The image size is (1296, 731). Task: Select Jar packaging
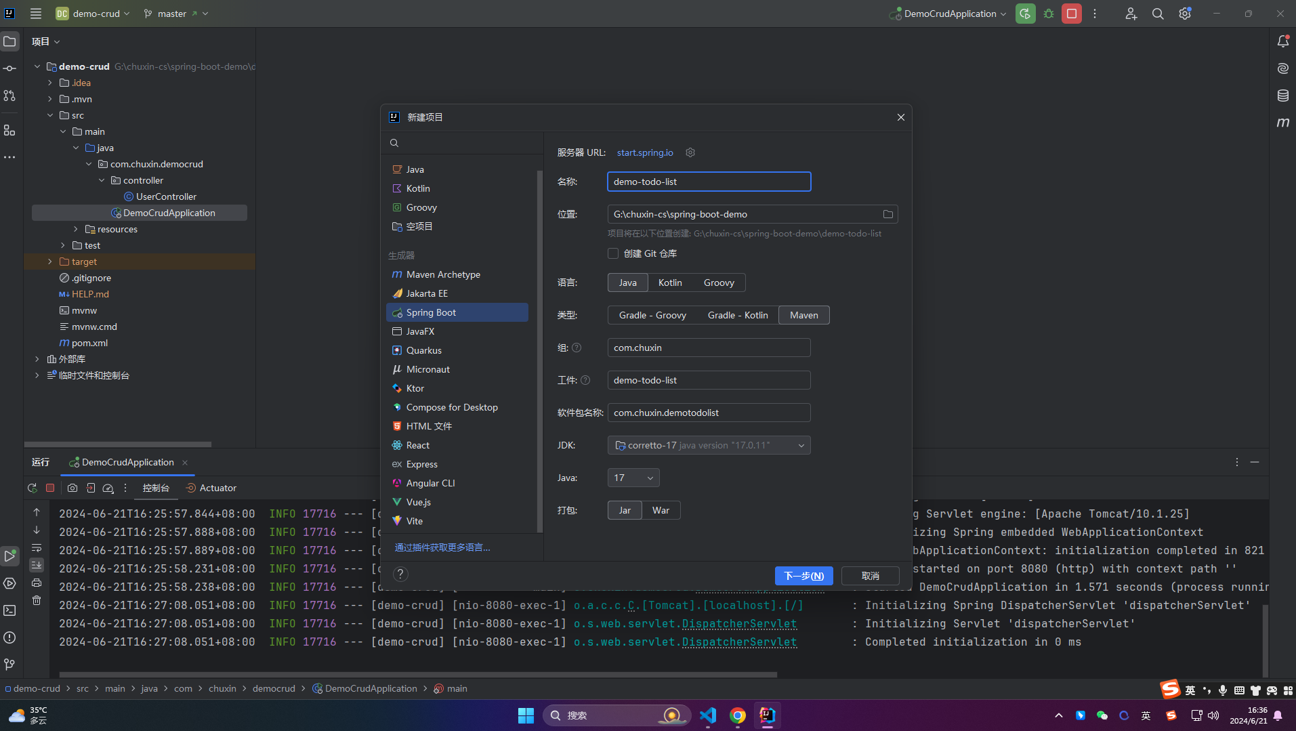coord(625,510)
